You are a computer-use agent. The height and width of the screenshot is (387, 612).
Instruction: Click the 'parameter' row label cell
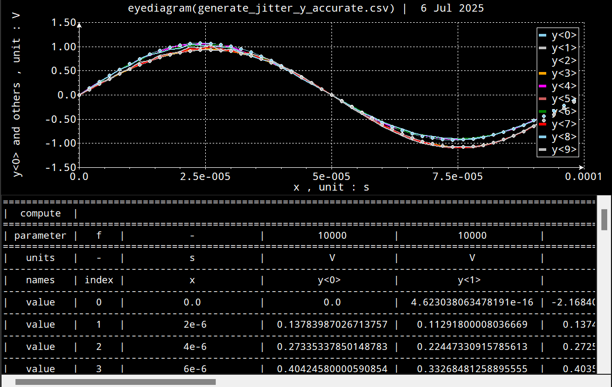pyautogui.click(x=40, y=236)
